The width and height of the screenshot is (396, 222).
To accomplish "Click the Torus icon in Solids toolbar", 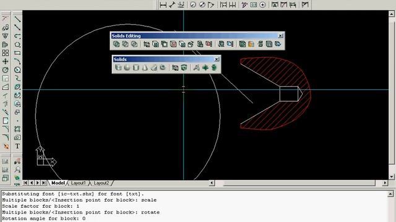I will tap(163, 67).
